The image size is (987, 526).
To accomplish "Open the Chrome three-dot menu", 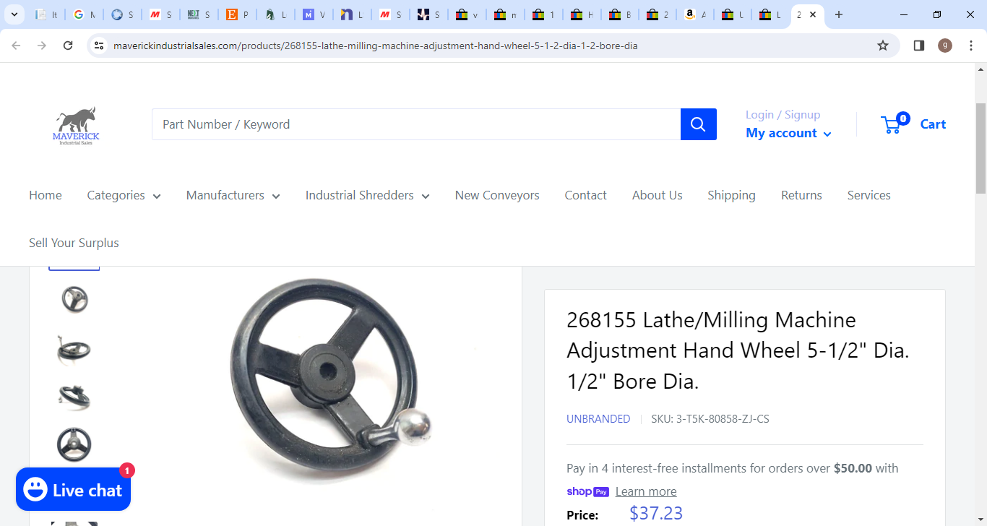I will [971, 46].
